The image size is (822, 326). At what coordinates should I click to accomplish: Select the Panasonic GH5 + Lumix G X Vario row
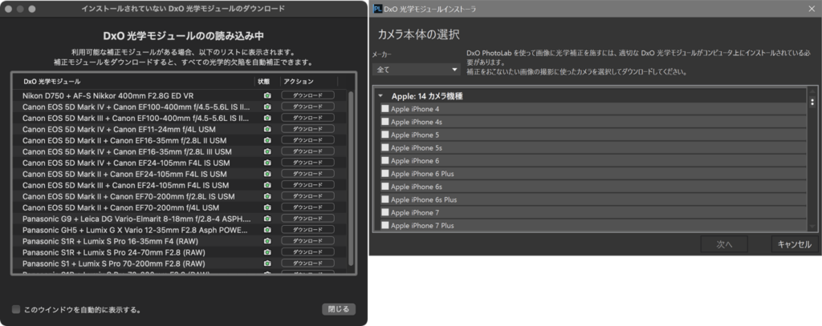coord(180,230)
